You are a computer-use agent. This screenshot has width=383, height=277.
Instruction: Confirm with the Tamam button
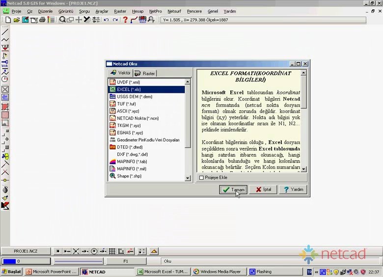[x=233, y=190]
